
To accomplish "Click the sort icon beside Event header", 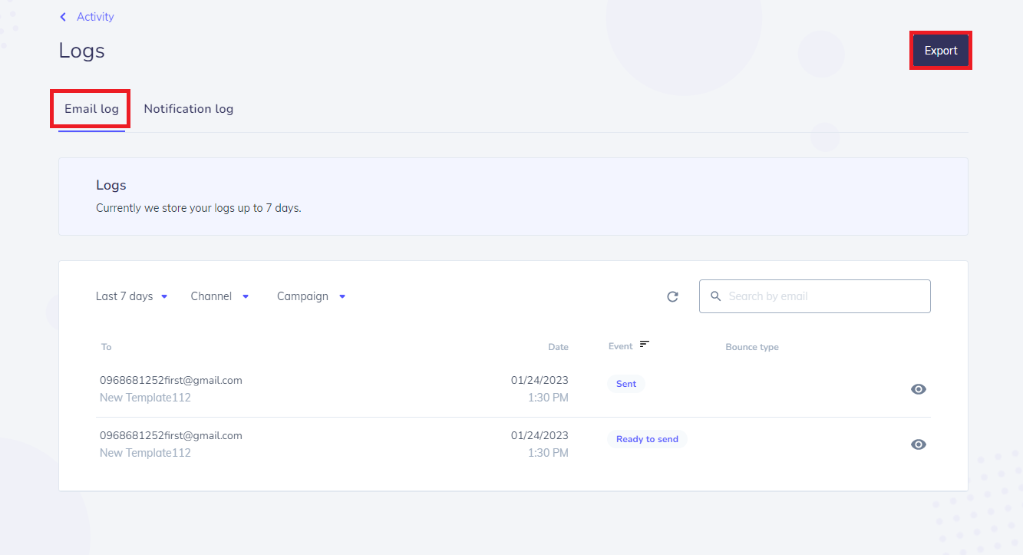I will [644, 344].
